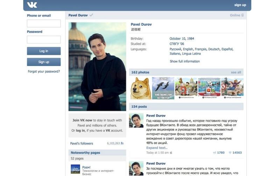Screen dimensions: 280x176
Task: Click the like count 14563
Action: (237, 153)
